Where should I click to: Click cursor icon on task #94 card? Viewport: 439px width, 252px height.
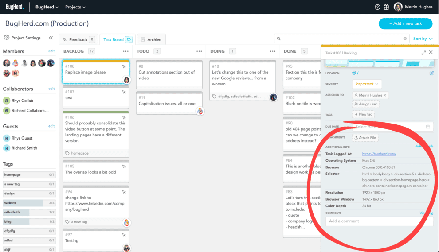(124, 192)
